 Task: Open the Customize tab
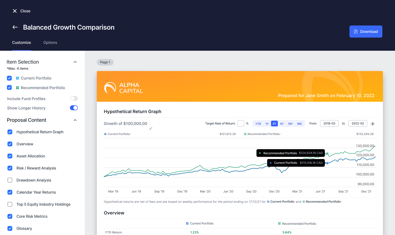point(21,43)
